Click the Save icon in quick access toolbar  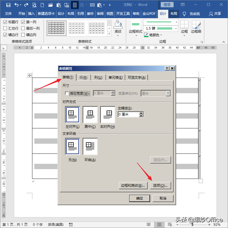pos(8,5)
